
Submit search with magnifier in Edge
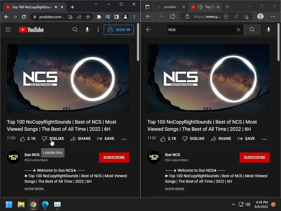coord(252,30)
